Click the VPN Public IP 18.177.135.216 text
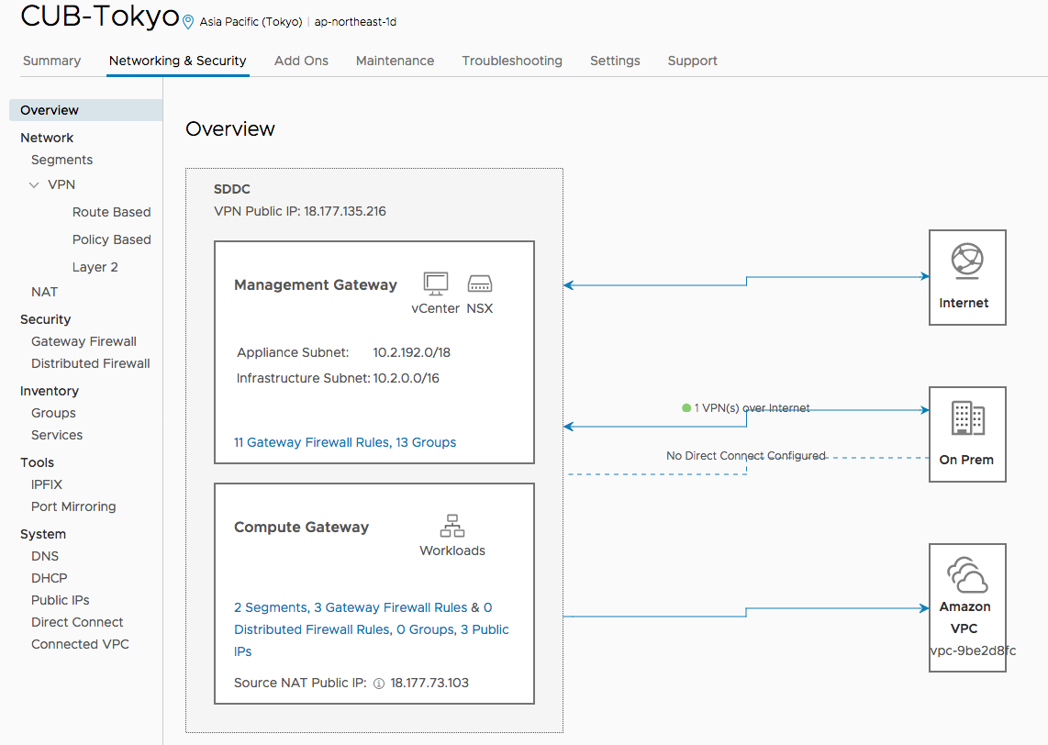Screen dimensions: 1048x745 point(300,211)
